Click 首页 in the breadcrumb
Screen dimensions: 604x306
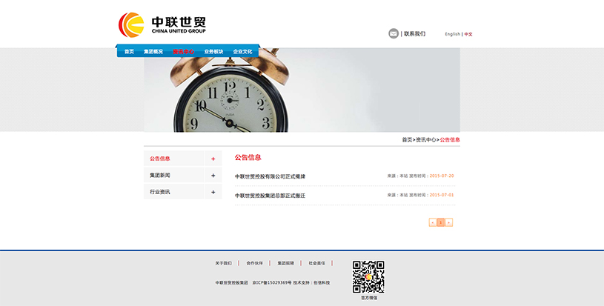click(x=407, y=140)
